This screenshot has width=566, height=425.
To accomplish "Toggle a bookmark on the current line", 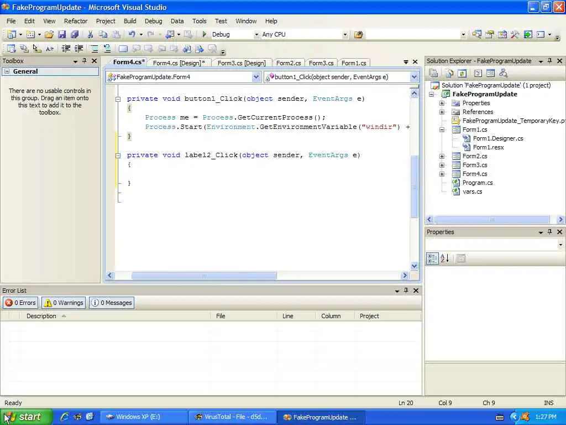I will pos(123,49).
